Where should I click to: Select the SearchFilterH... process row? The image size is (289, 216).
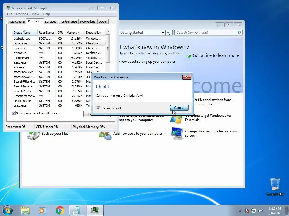[x=52, y=82]
